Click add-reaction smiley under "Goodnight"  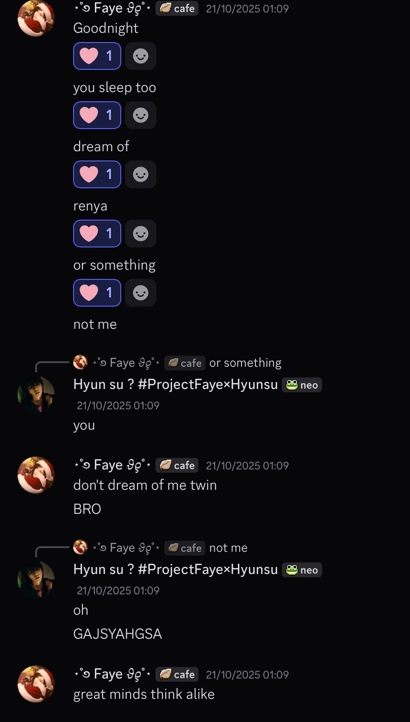click(x=141, y=56)
